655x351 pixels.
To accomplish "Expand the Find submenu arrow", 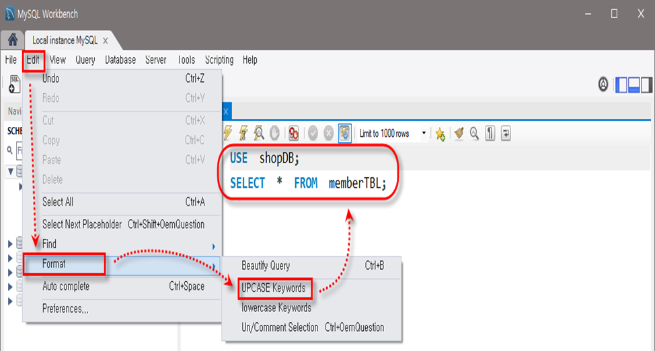I will click(213, 246).
